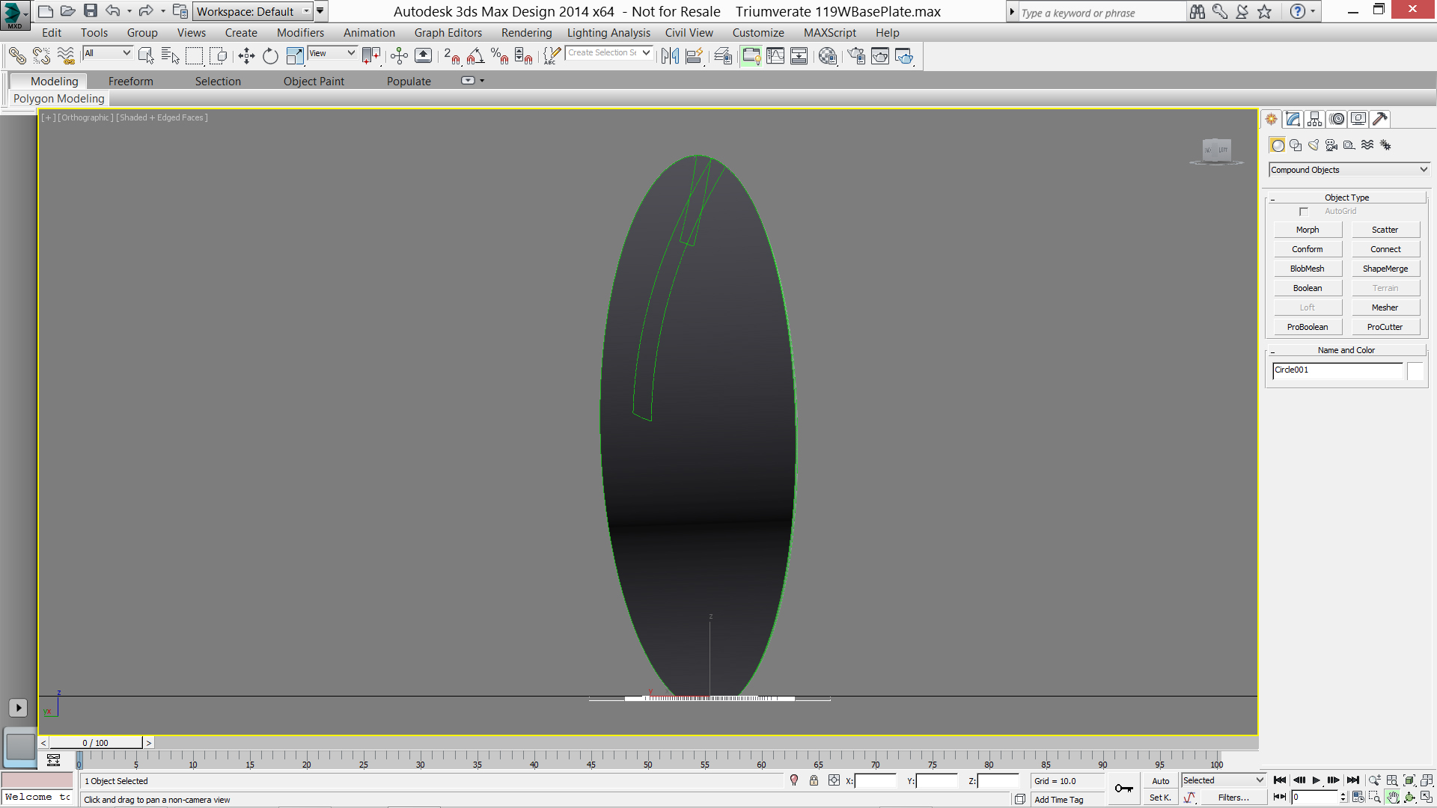The height and width of the screenshot is (808, 1437).
Task: Click the Maximize Viewport Toggle icon
Action: (x=1427, y=798)
